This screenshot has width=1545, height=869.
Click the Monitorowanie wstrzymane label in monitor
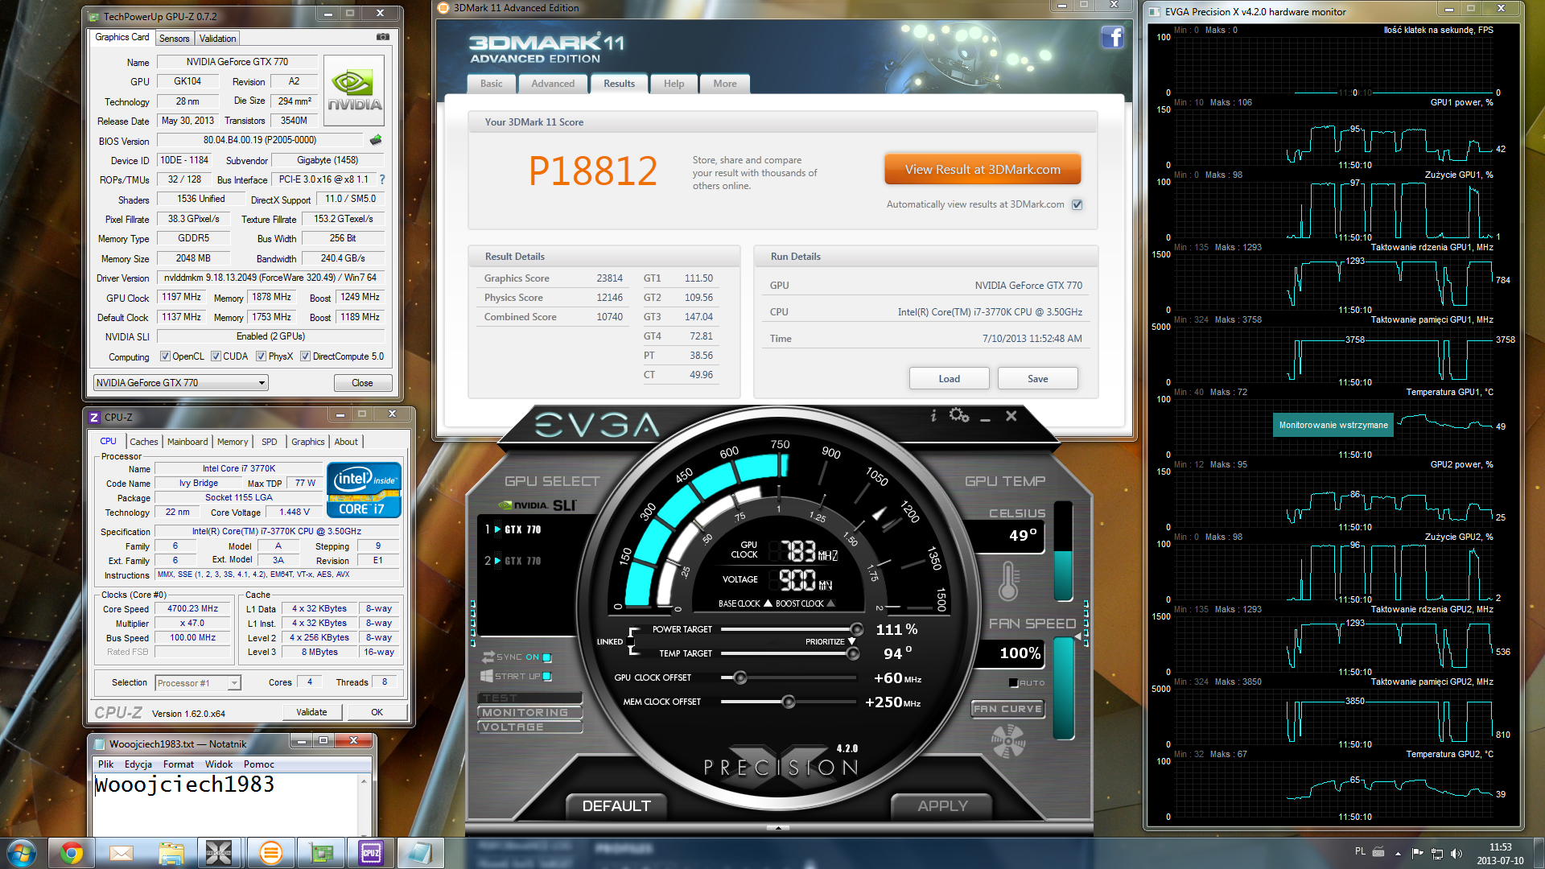tap(1333, 425)
